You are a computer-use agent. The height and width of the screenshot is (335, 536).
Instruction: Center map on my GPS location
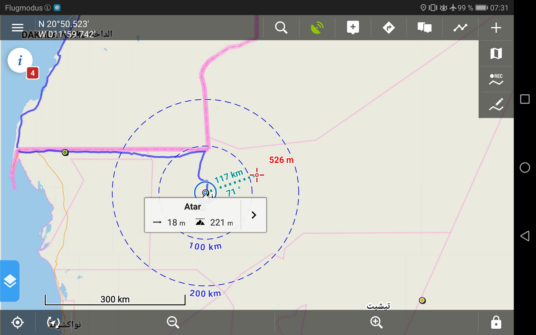click(18, 322)
